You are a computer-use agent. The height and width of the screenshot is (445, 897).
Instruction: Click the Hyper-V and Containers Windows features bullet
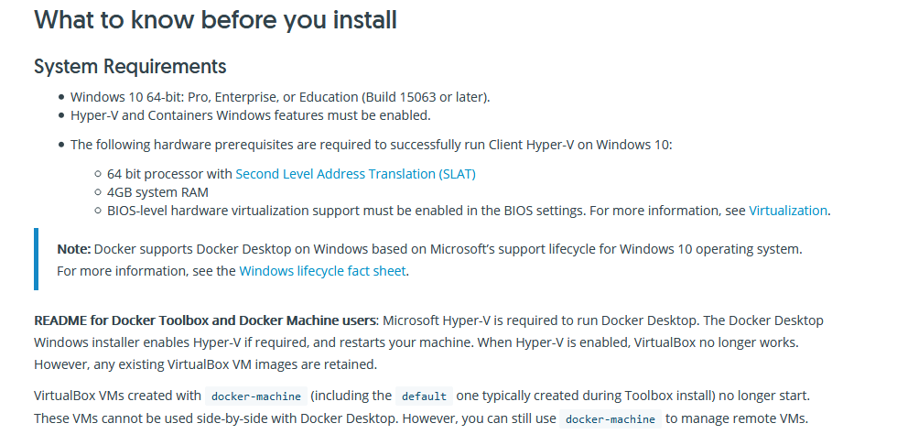pyautogui.click(x=251, y=115)
